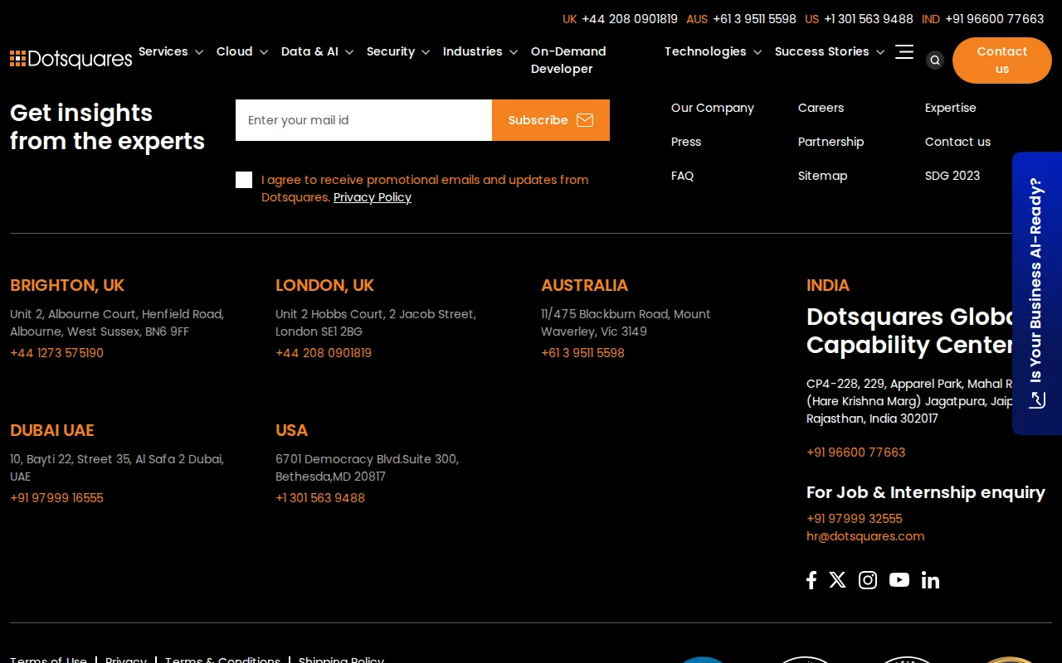Image resolution: width=1062 pixels, height=663 pixels.
Task: Open the Privacy Policy link
Action: point(373,197)
